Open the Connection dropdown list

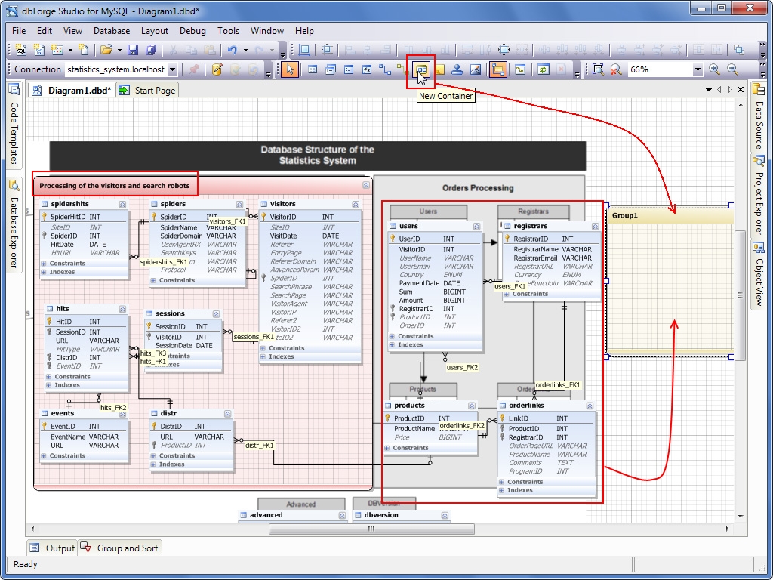tap(173, 69)
